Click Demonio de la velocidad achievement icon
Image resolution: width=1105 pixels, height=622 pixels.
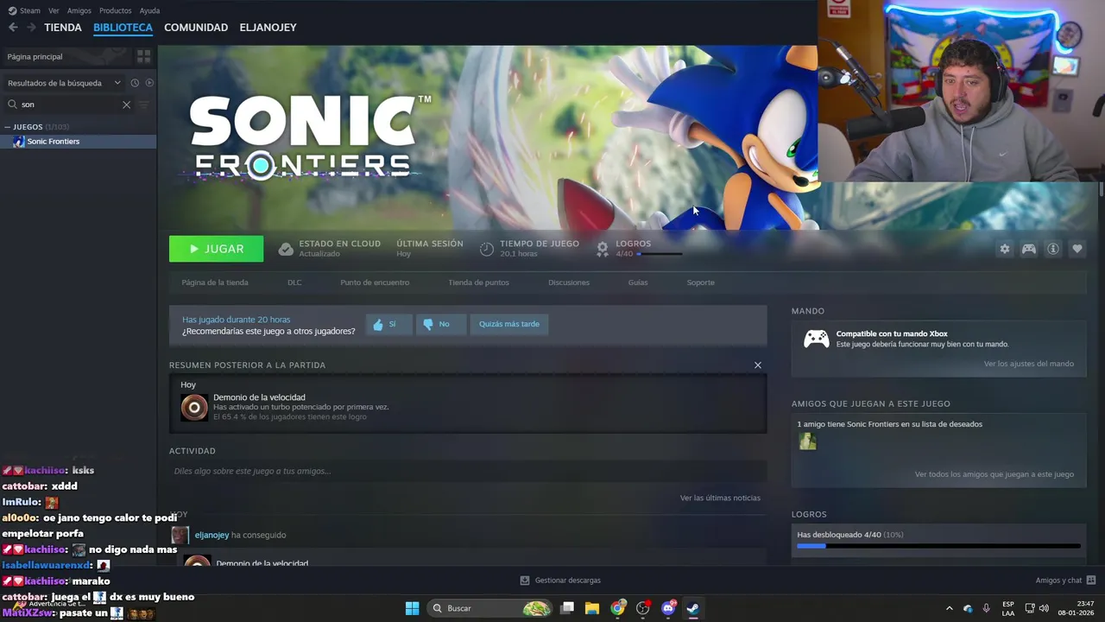click(194, 407)
